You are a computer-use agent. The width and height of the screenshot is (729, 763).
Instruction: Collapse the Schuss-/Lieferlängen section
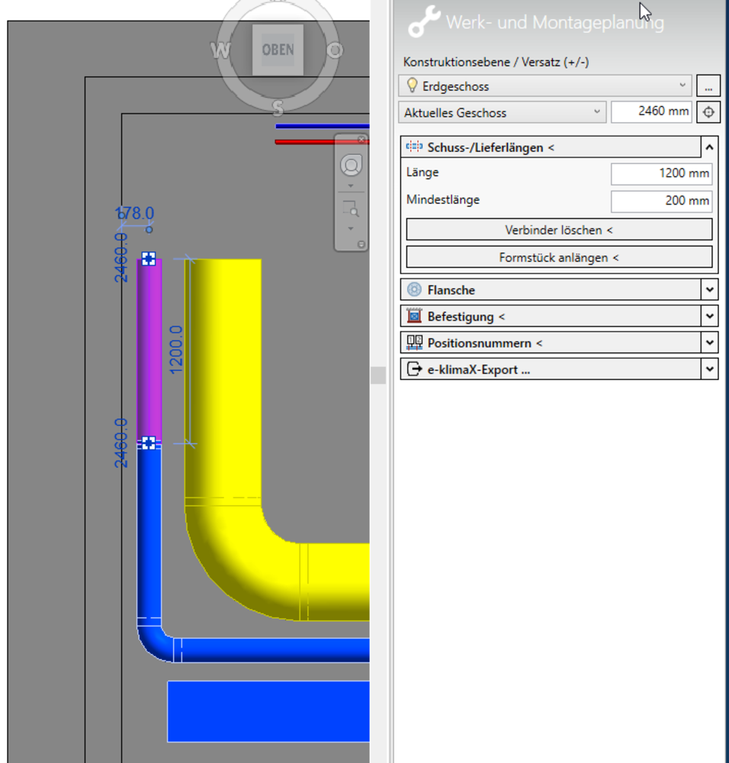click(x=709, y=147)
